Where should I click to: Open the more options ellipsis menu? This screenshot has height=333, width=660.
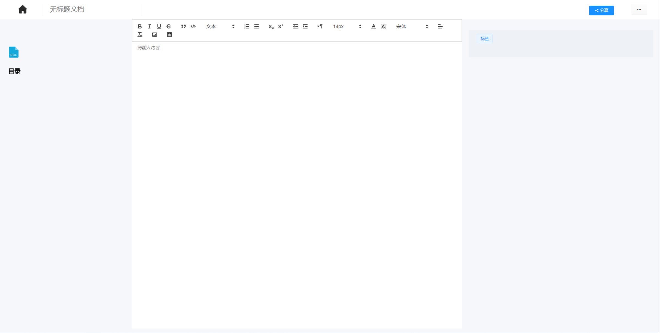coord(639,9)
